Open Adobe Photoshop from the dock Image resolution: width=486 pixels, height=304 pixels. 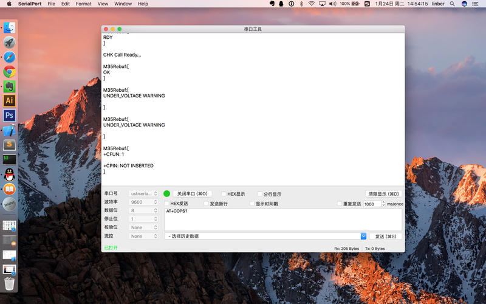point(9,116)
